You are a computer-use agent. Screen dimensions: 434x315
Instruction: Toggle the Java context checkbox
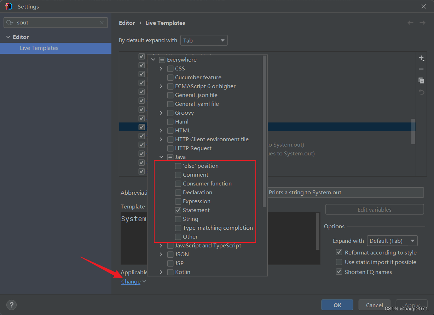coord(170,157)
